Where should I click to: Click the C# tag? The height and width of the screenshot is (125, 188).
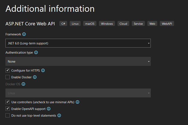point(63,24)
